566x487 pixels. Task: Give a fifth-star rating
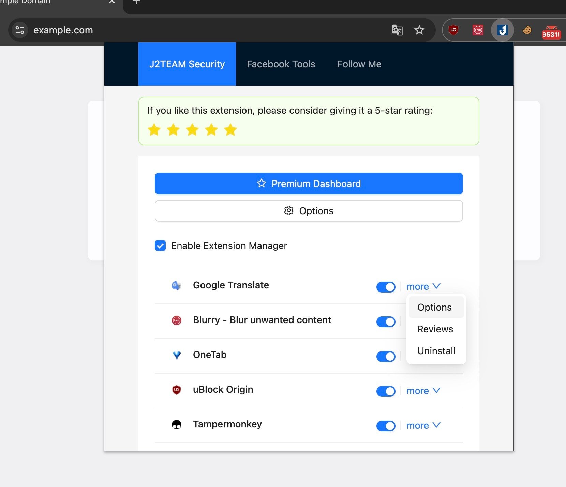tap(230, 129)
